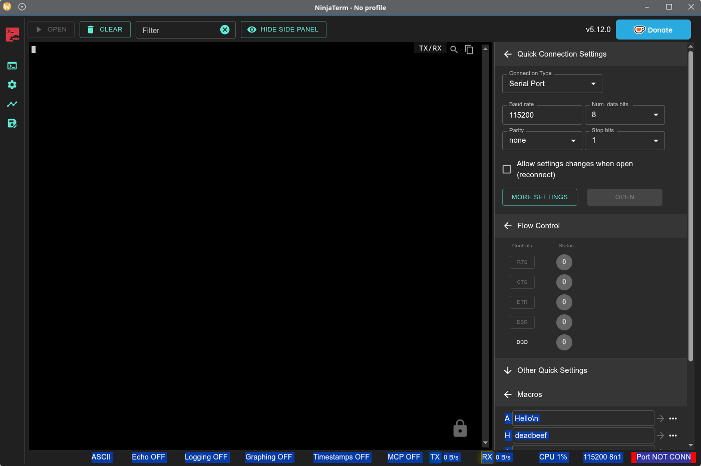The height and width of the screenshot is (466, 701).
Task: Open more options for deadbeef macro
Action: (x=673, y=435)
